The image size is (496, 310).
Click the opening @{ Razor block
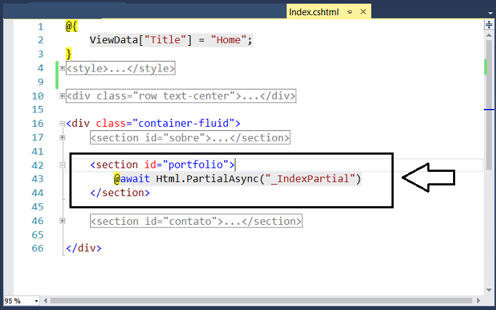(x=72, y=26)
